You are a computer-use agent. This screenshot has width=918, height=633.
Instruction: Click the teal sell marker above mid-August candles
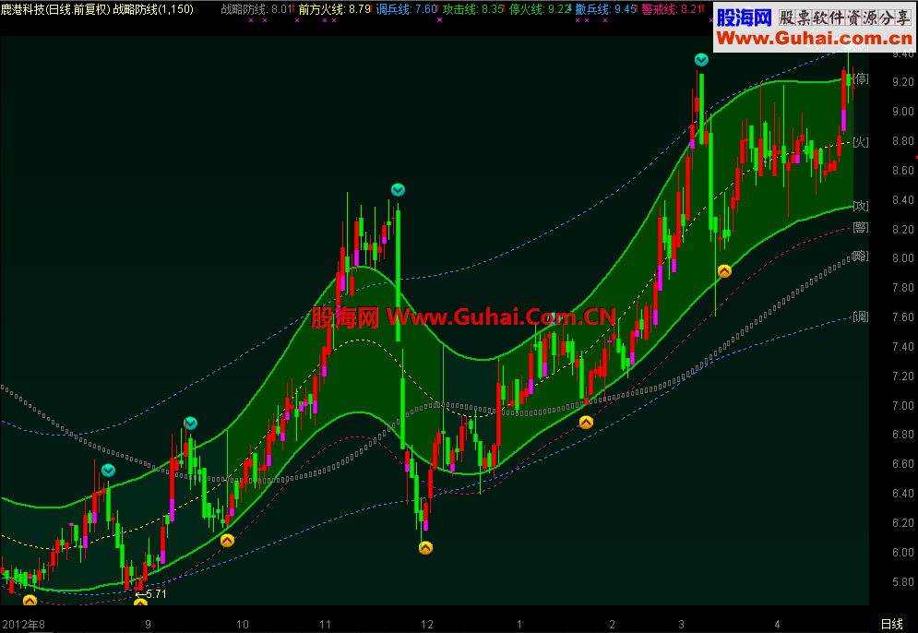pos(108,471)
